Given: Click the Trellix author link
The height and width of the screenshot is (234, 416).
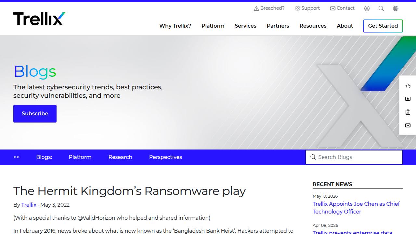Looking at the screenshot, I should click(29, 205).
